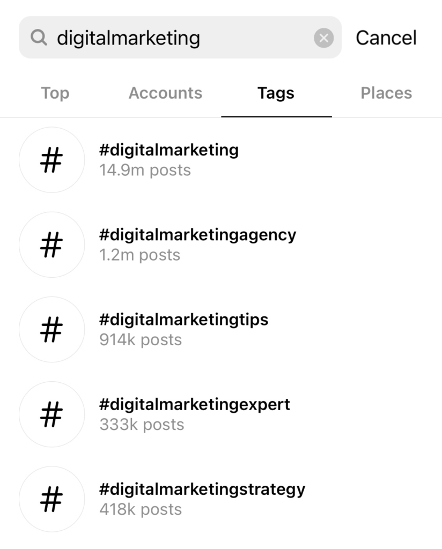Cancel the search
The width and height of the screenshot is (442, 549).
[386, 38]
